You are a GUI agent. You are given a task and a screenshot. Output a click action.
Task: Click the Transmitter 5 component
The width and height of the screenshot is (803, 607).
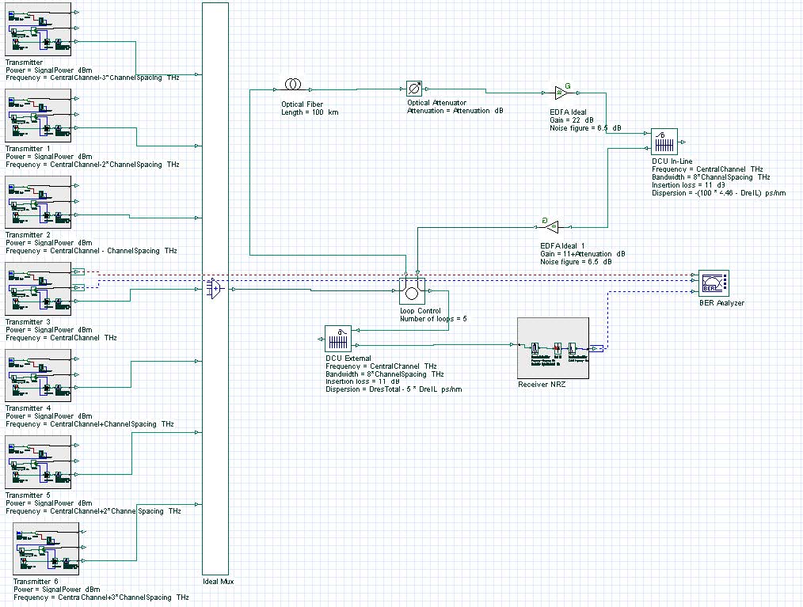38,462
